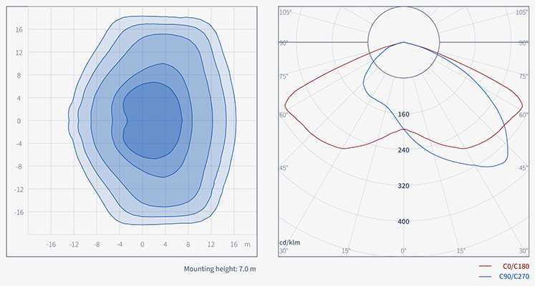Click the 400 intensity label on polar chart
Image resolution: width=535 pixels, height=286 pixels.
point(403,222)
